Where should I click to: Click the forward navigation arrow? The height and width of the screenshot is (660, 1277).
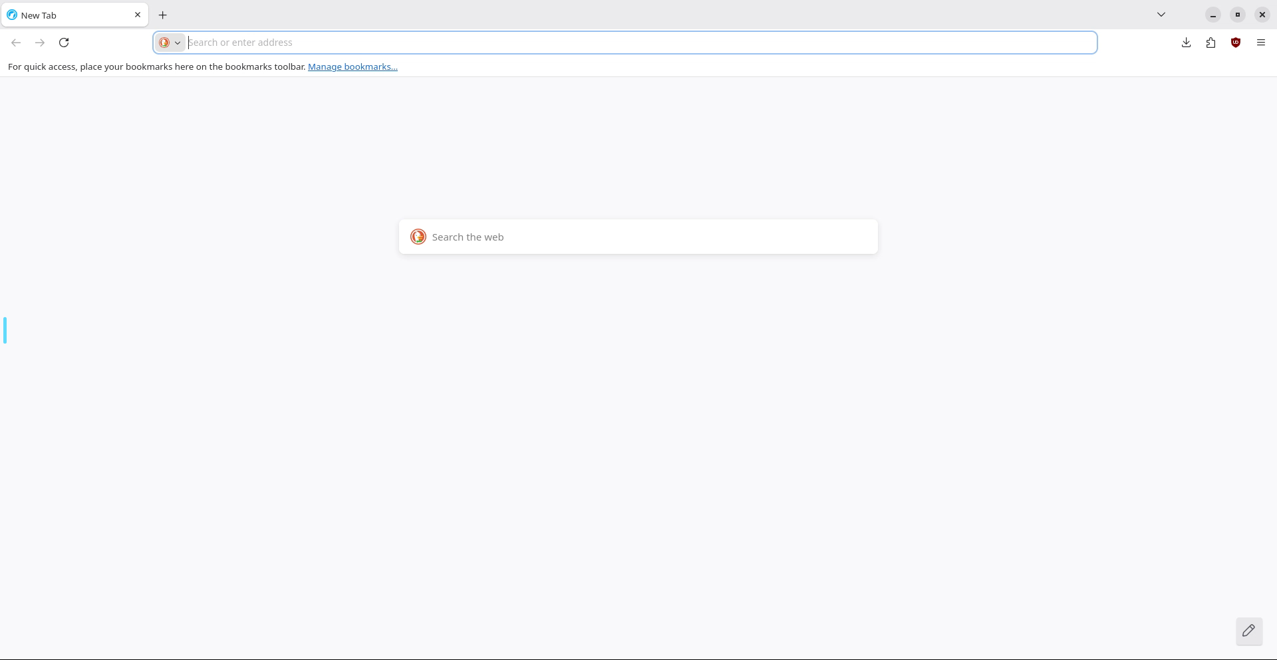coord(40,43)
